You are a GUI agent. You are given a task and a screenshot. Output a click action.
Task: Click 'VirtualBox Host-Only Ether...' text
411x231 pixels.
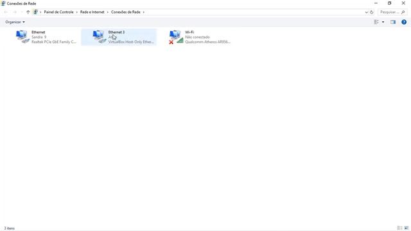point(131,42)
